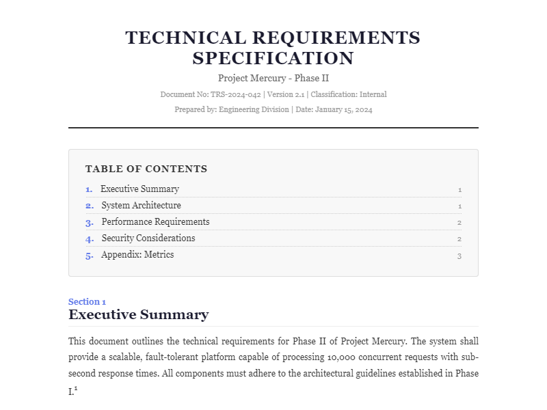Image resolution: width=547 pixels, height=410 pixels.
Task: Click the contents number 2. beside System Architecture
Action: point(90,206)
